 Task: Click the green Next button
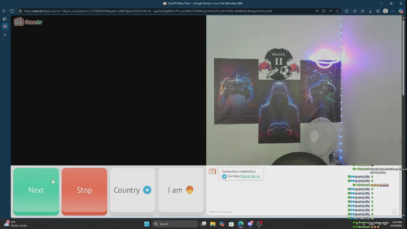pyautogui.click(x=36, y=191)
